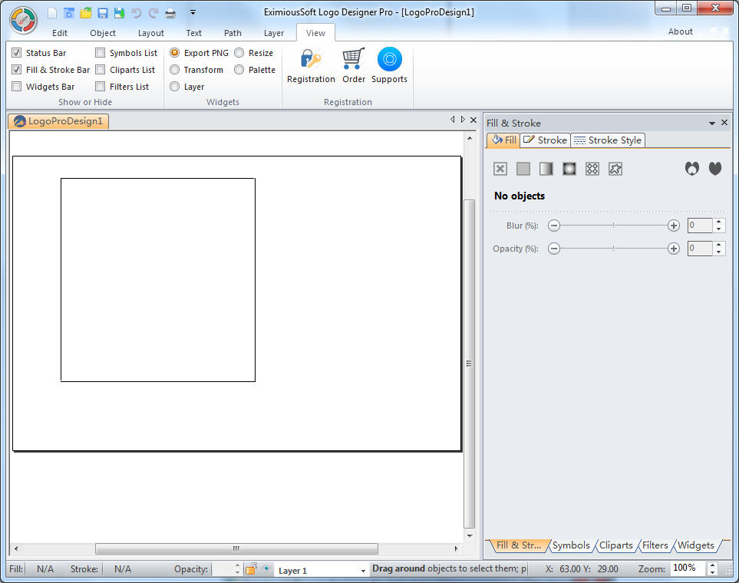Print the current design

pyautogui.click(x=170, y=13)
